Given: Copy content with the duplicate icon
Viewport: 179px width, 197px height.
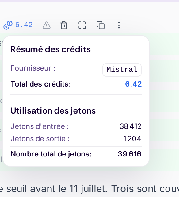Looking at the screenshot, I should (x=101, y=25).
